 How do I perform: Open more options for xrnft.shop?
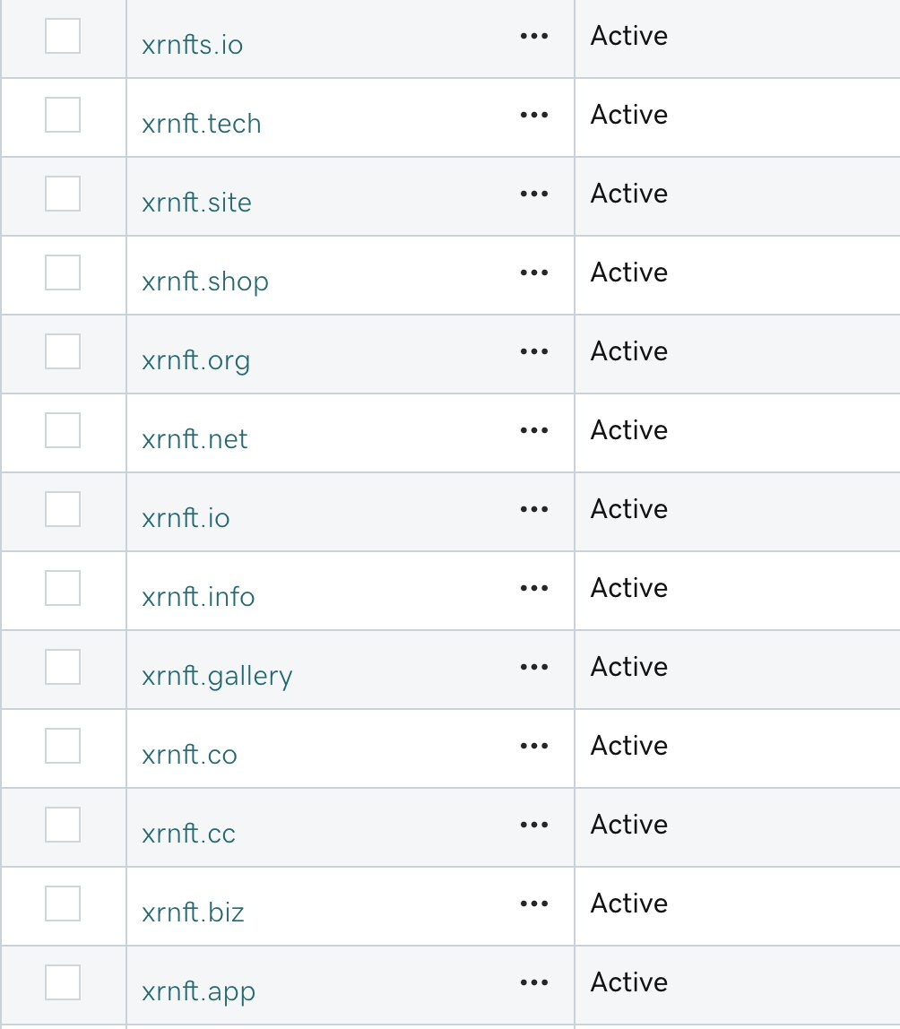click(533, 272)
